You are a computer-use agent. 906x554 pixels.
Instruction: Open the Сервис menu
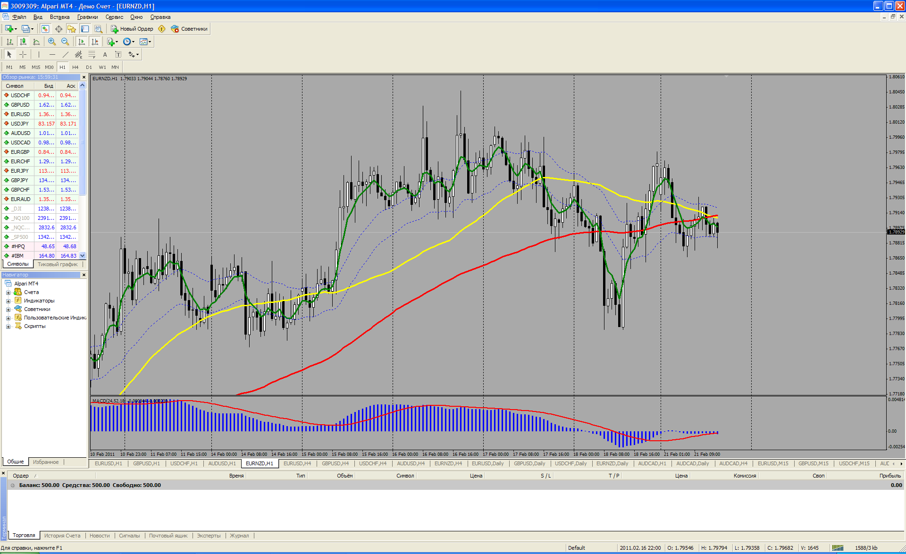point(114,17)
